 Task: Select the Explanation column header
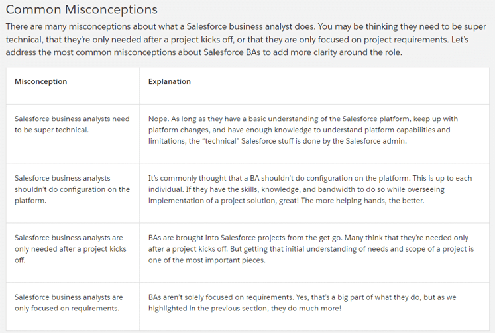click(x=170, y=82)
